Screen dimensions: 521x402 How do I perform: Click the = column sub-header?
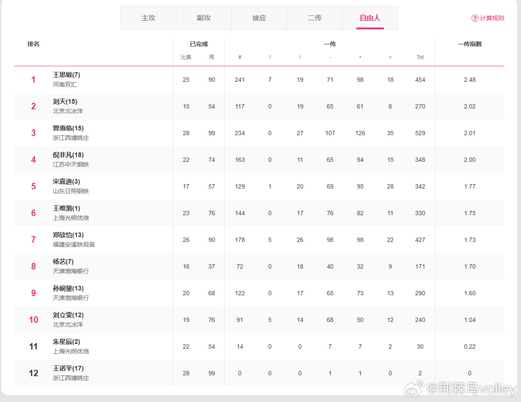390,57
